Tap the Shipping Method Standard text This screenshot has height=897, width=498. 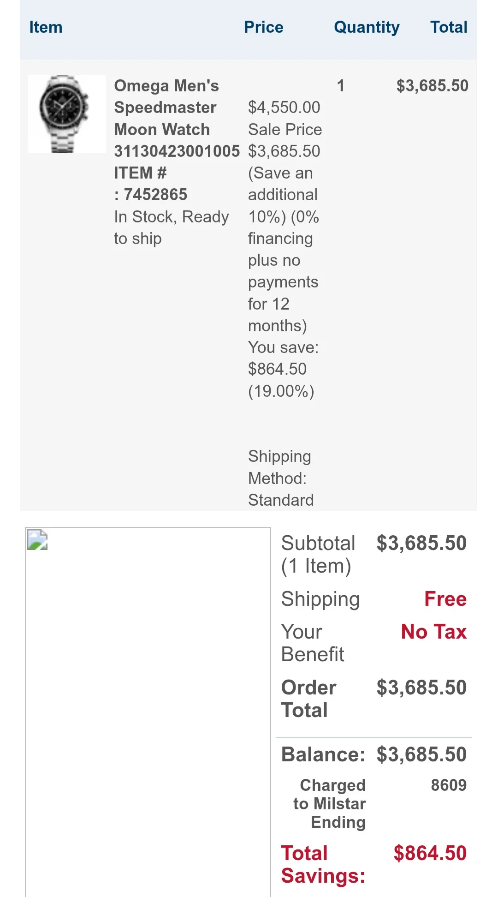click(x=281, y=478)
